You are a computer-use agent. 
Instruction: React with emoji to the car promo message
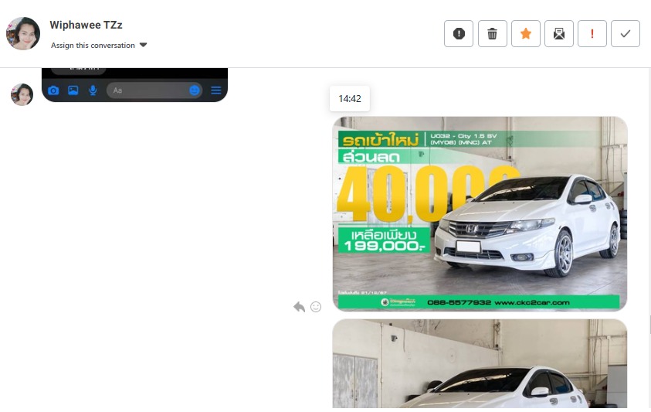316,307
